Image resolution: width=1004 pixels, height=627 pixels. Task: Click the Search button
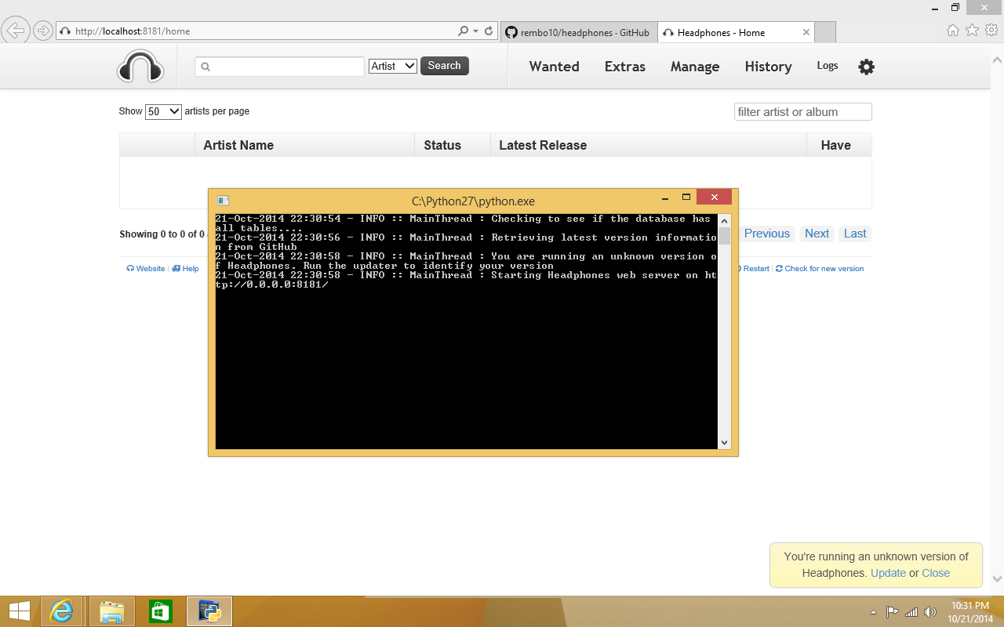pyautogui.click(x=445, y=66)
